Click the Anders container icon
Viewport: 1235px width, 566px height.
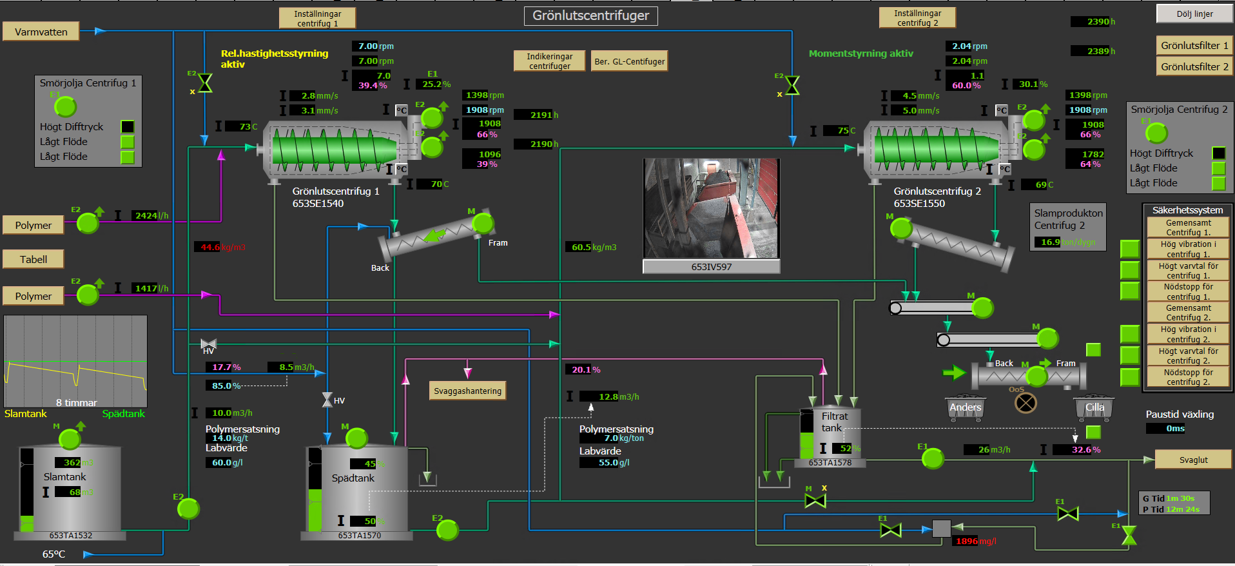pyautogui.click(x=964, y=407)
